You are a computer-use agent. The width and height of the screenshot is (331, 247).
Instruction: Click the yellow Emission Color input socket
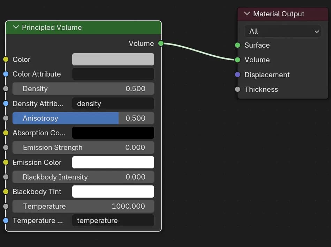point(6,162)
